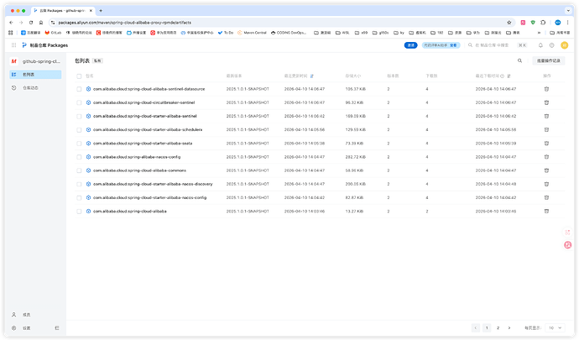
Task: Open the yellow user avatar menu
Action: click(x=564, y=45)
